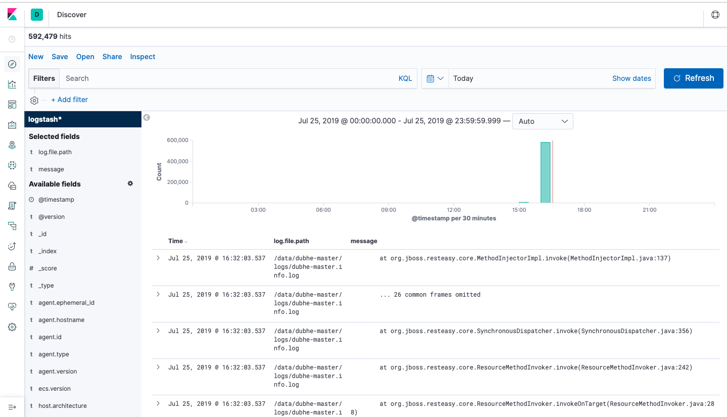Screen dimensions: 727x417
Task: Click Save in the top menu
Action: 60,57
